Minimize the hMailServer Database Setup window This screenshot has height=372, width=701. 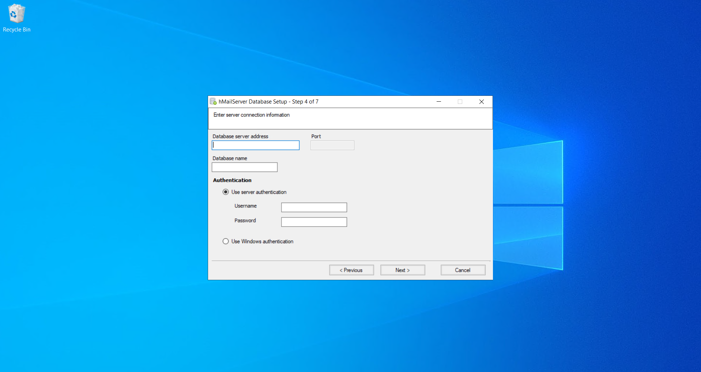pyautogui.click(x=439, y=102)
